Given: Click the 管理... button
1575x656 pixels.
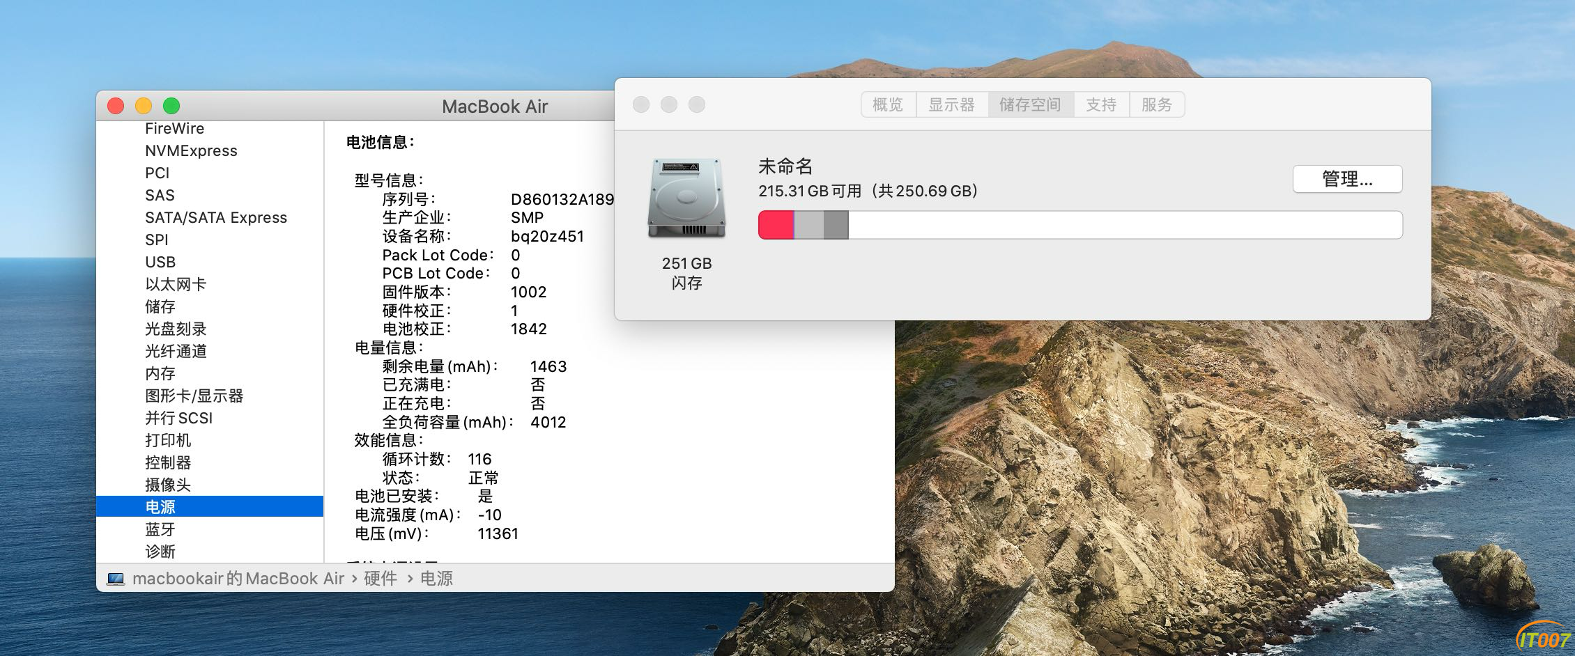Looking at the screenshot, I should point(1347,180).
